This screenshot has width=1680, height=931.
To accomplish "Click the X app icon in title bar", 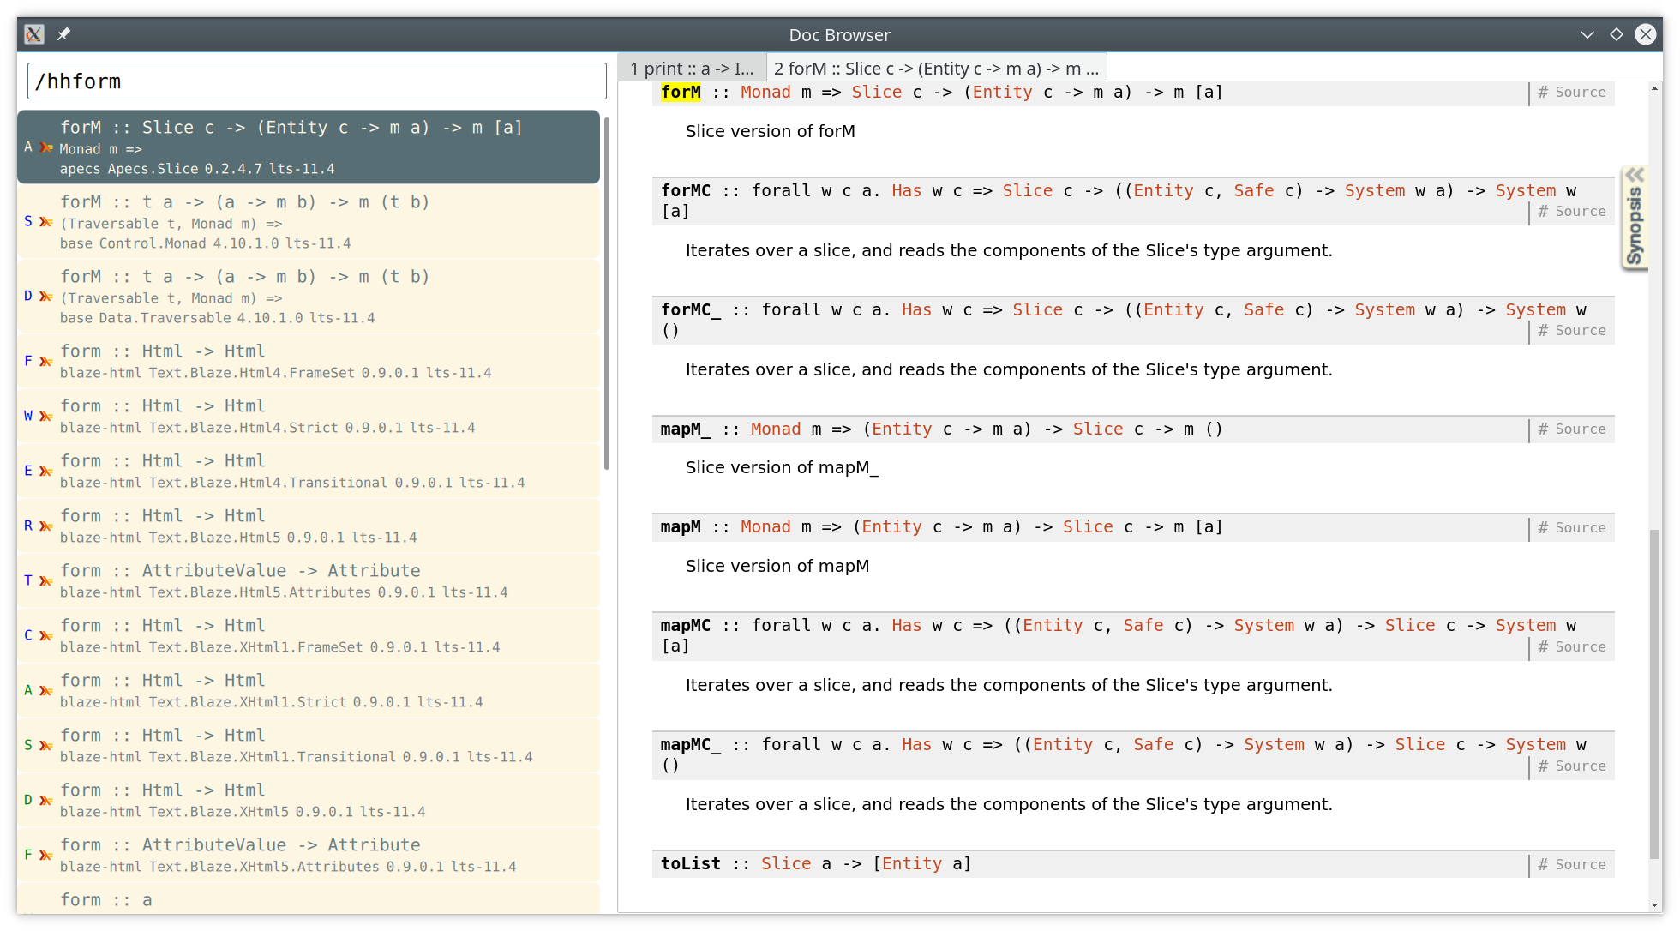I will (x=34, y=34).
